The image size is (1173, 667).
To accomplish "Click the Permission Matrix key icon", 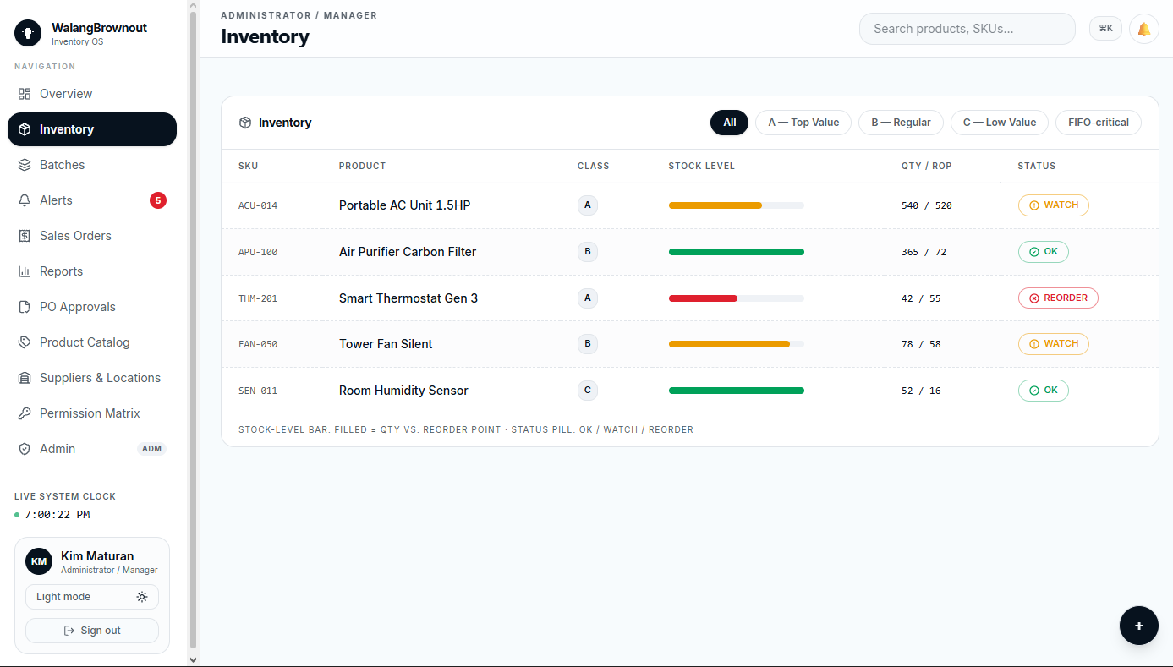I will pos(25,413).
